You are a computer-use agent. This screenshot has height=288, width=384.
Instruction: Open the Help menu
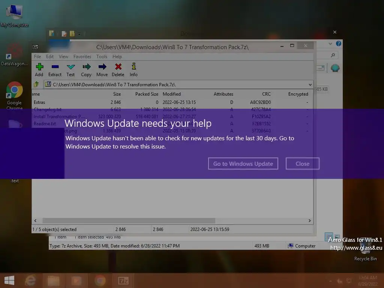coord(117,57)
